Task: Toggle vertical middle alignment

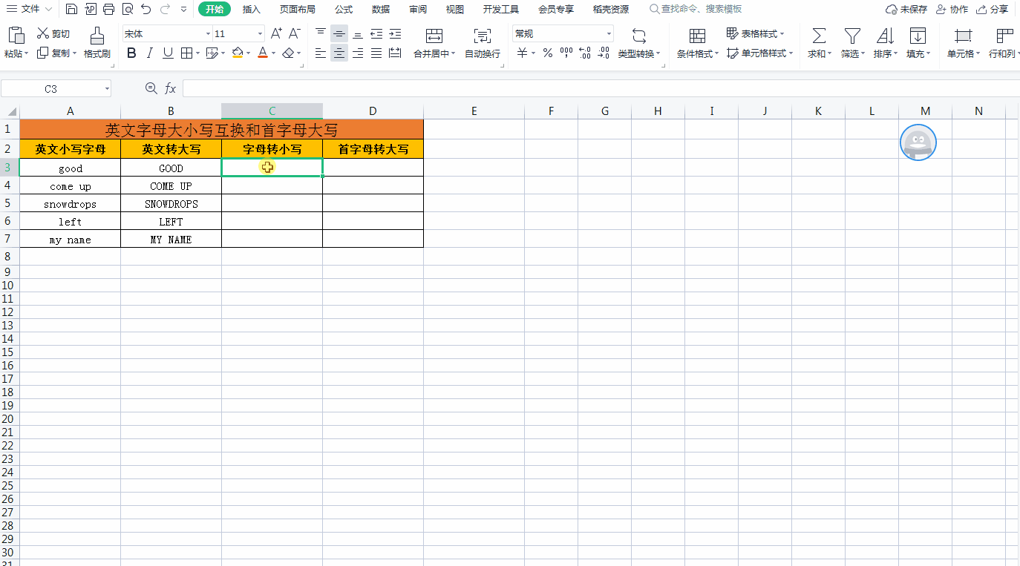Action: [339, 34]
